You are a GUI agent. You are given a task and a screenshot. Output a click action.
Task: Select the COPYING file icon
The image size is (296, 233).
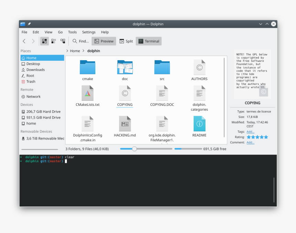point(125,93)
